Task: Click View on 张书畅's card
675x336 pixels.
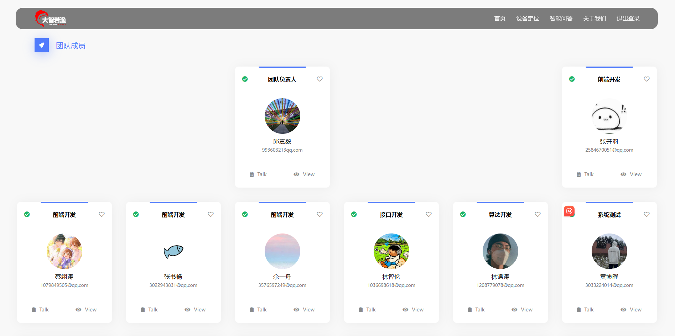Action: pos(195,310)
